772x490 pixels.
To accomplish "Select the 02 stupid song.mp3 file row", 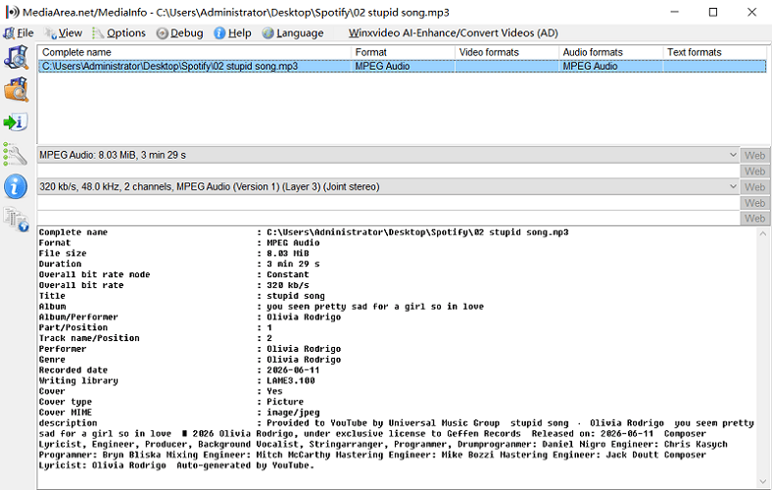I will 402,66.
